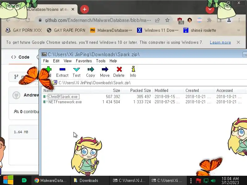Dismiss the Chrome update notice
This screenshot has width=247, height=185.
pyautogui.click(x=238, y=42)
